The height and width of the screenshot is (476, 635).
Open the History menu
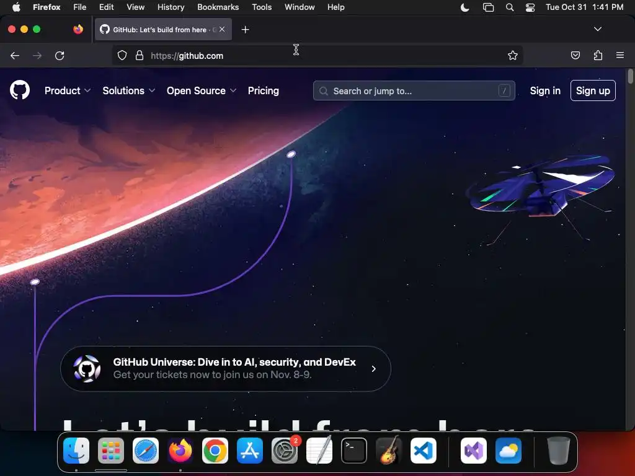(171, 7)
